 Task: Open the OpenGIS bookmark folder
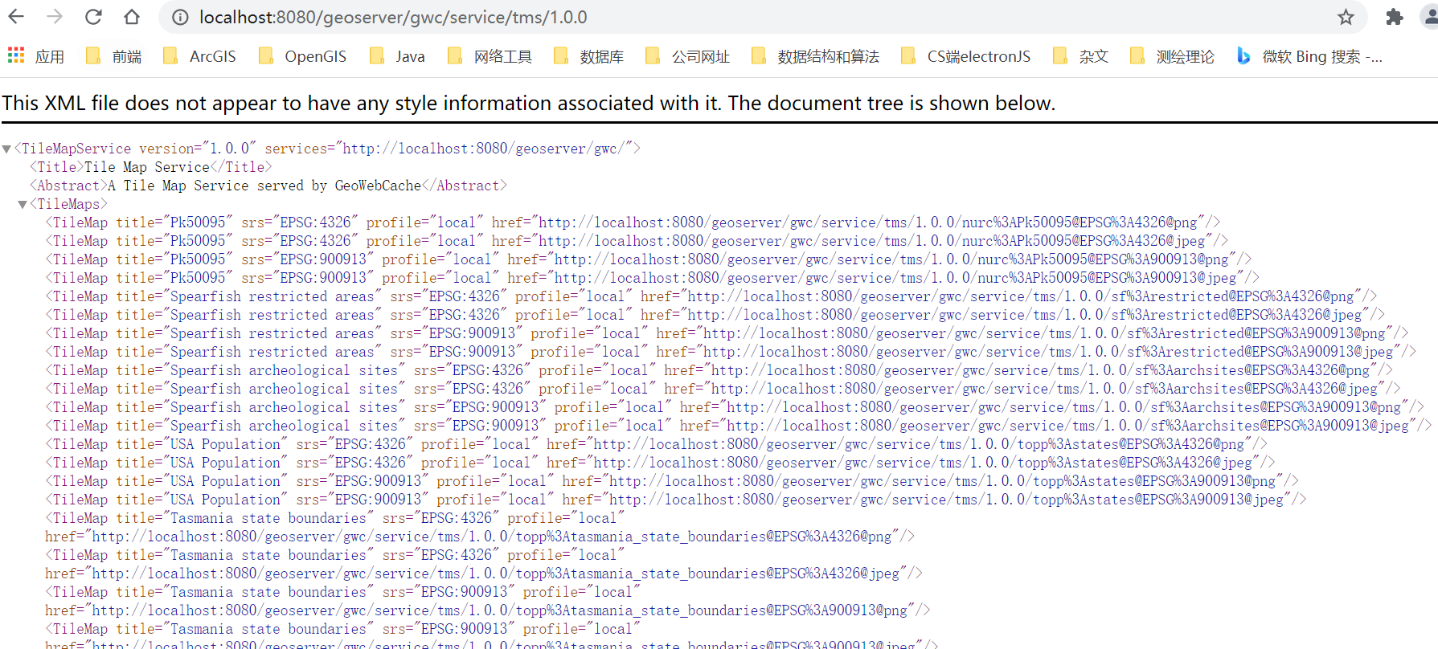click(x=302, y=56)
